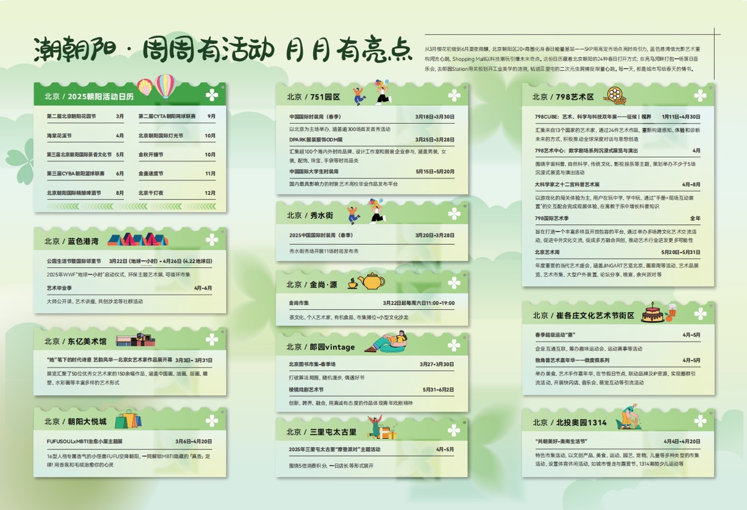747x510 pixels.
Task: Click the 798国际艺术季 event title
Action: click(552, 218)
